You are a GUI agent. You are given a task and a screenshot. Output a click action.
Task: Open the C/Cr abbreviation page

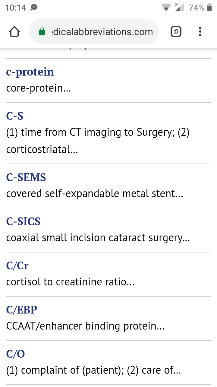(x=17, y=265)
